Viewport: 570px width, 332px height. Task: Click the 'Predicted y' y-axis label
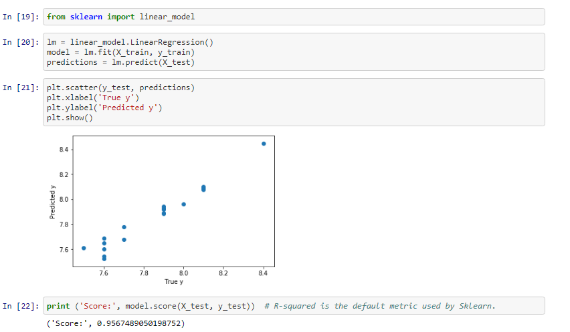52,202
